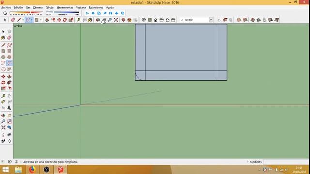Choose the Zoom magnifier in top toolbar
The height and width of the screenshot is (174, 310).
pos(110,20)
